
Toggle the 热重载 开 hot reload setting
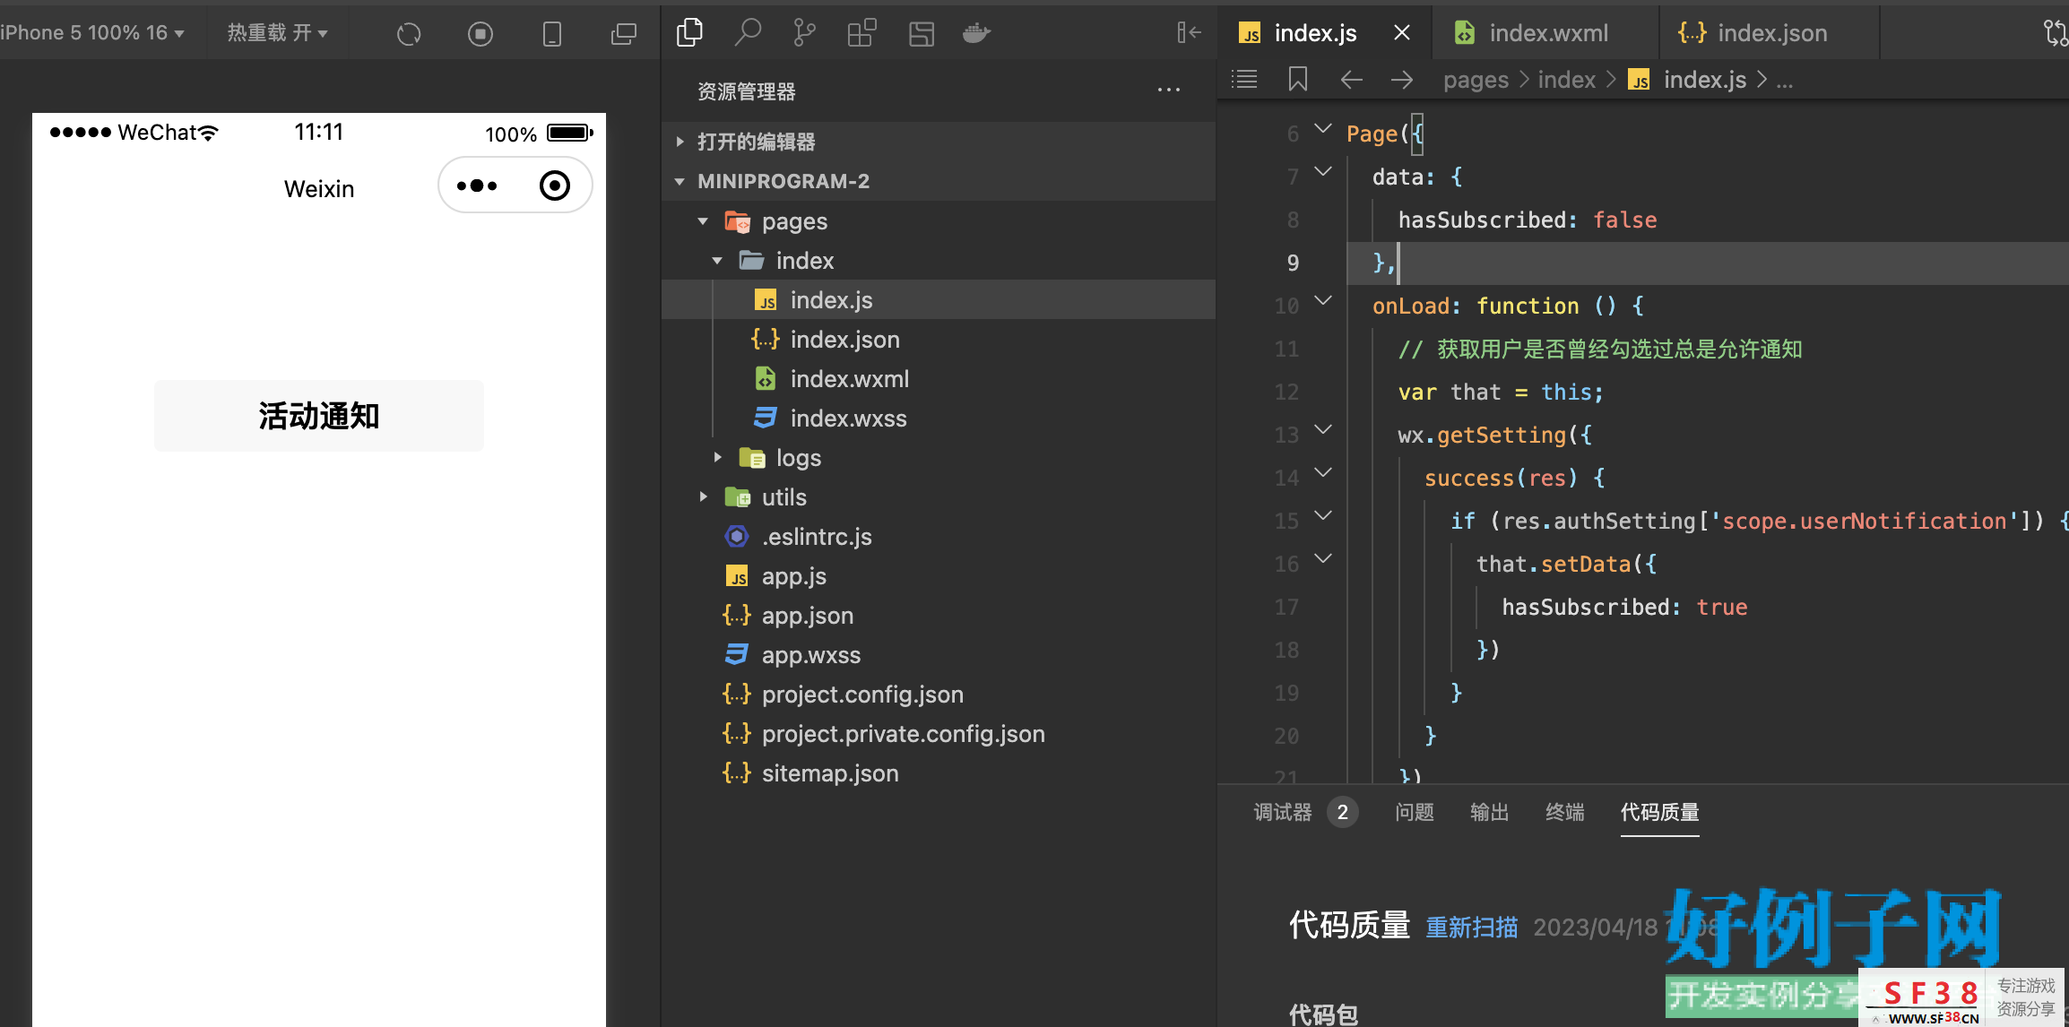tap(277, 33)
